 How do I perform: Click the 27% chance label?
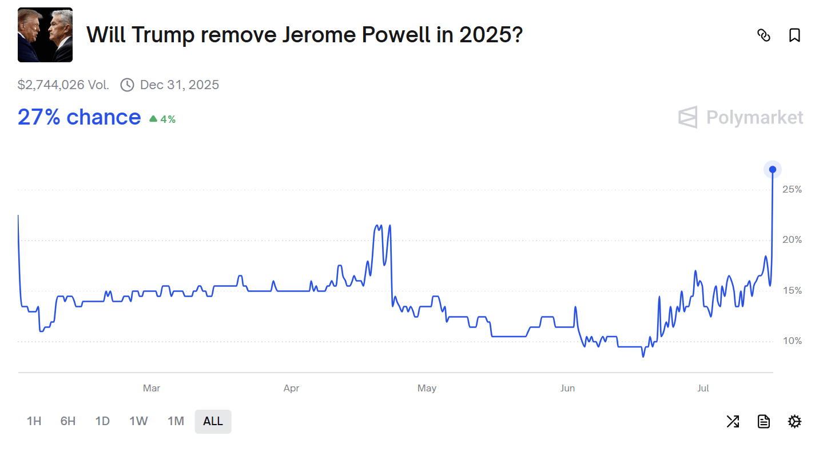[79, 117]
